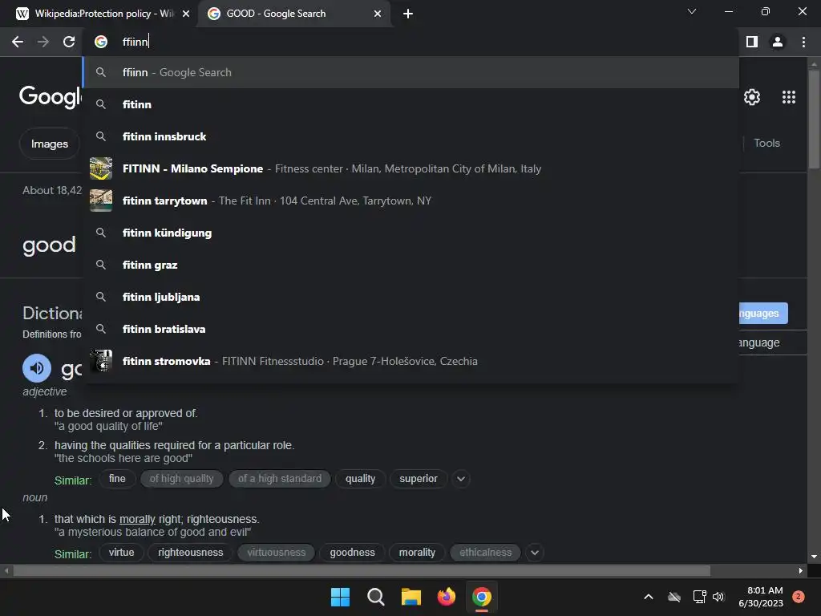Screen dimensions: 821x616
Task: Click the Chrome taskbar icon
Action: (x=482, y=597)
